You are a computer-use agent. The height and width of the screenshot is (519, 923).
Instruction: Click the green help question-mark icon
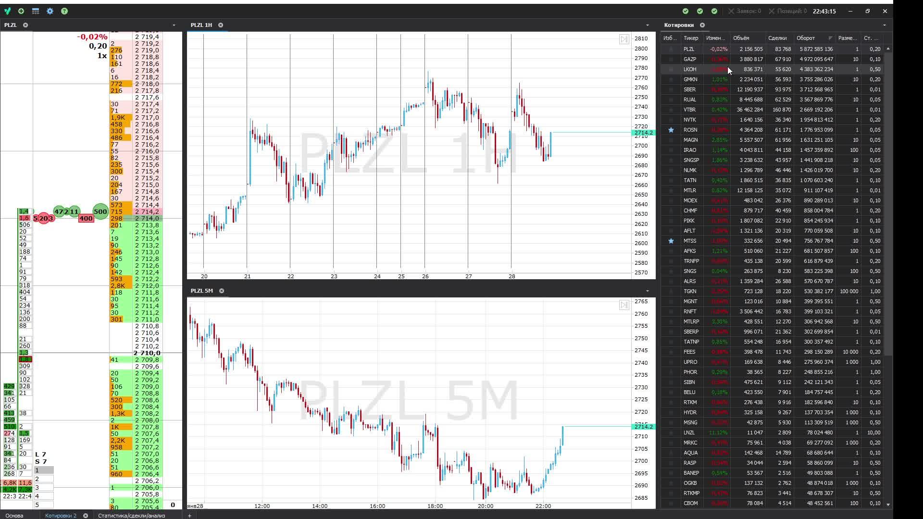(x=64, y=11)
